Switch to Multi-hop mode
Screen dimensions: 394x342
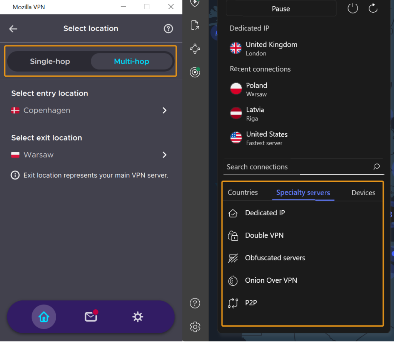point(132,61)
